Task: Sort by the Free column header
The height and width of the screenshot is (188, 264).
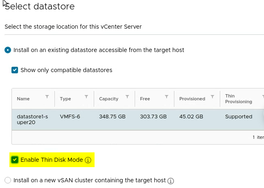Action: click(x=145, y=99)
